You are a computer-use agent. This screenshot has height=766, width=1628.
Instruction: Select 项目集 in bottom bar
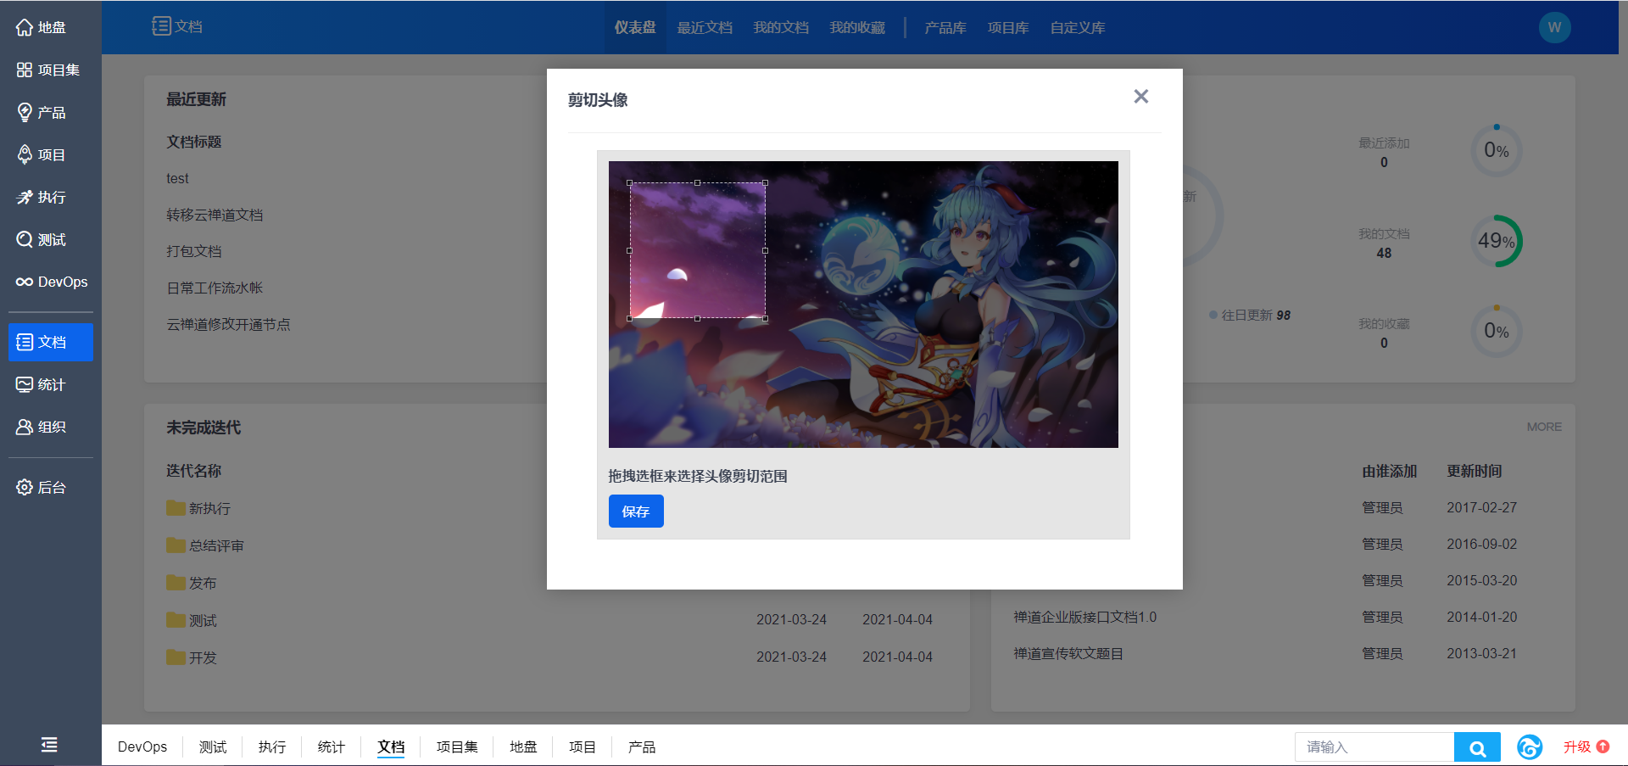coord(457,746)
